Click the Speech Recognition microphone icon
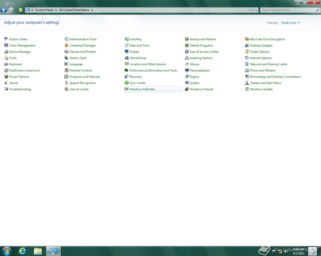 (x=66, y=83)
